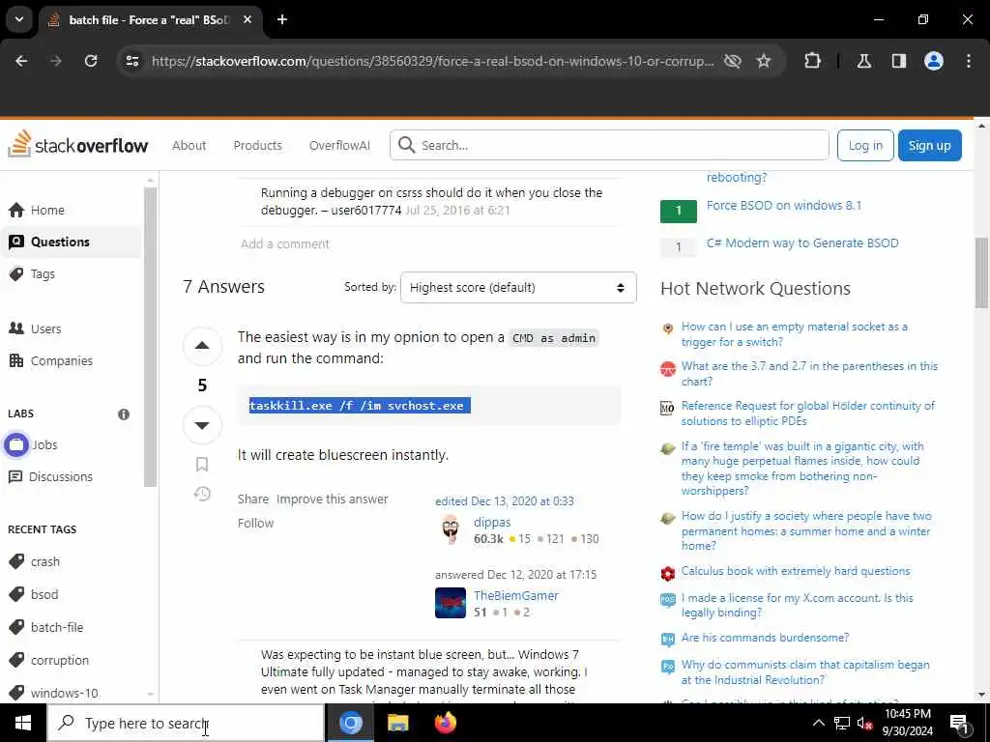Downvote the taskkill answer
990x742 pixels.
[x=202, y=425]
